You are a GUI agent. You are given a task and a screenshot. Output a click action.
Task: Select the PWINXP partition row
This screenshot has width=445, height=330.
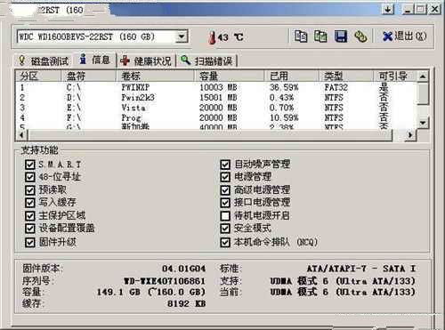(216, 87)
